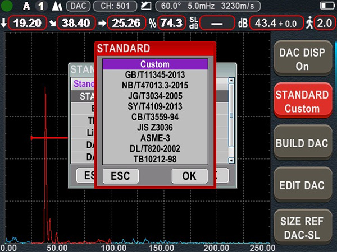Select TB10212-98 standard
The image size is (337, 252).
(x=155, y=159)
